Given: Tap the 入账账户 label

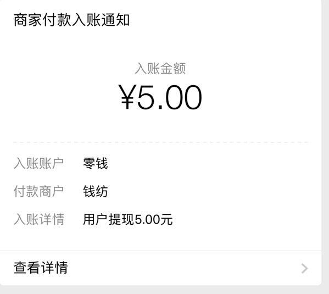Looking at the screenshot, I should pyautogui.click(x=39, y=163).
